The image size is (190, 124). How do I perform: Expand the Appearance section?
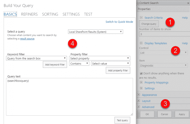pyautogui.click(x=138, y=95)
